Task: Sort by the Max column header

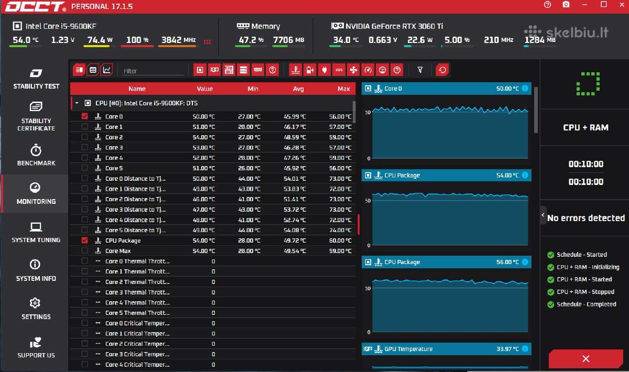Action: click(x=344, y=89)
